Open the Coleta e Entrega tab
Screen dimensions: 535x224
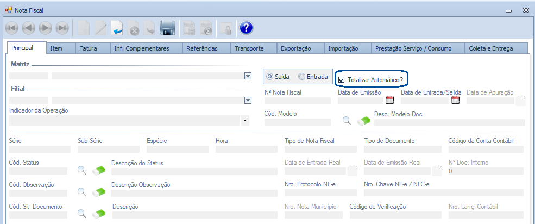tap(496, 48)
